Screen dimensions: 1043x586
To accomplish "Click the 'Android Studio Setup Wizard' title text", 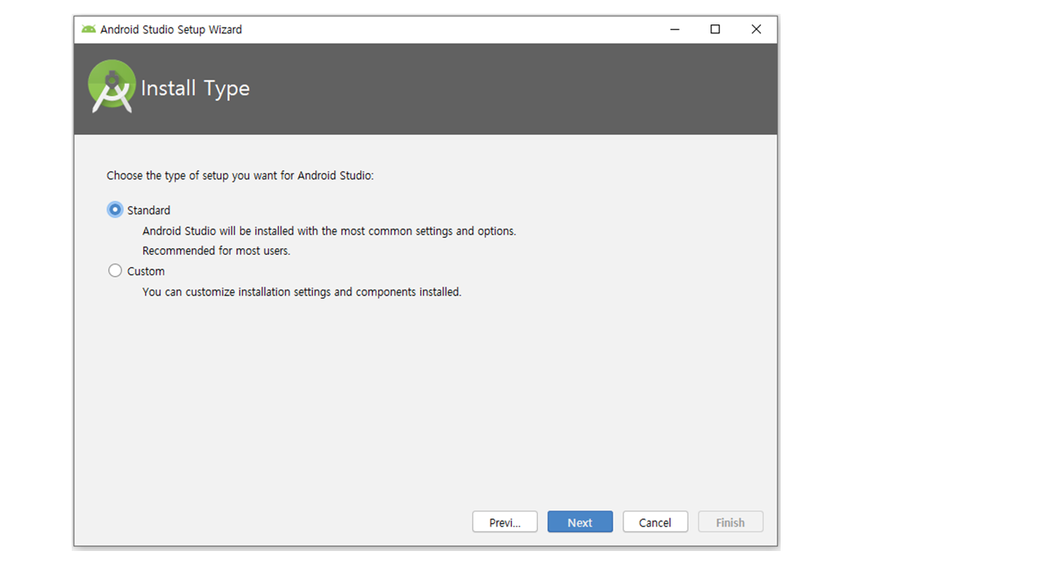I will coord(171,29).
